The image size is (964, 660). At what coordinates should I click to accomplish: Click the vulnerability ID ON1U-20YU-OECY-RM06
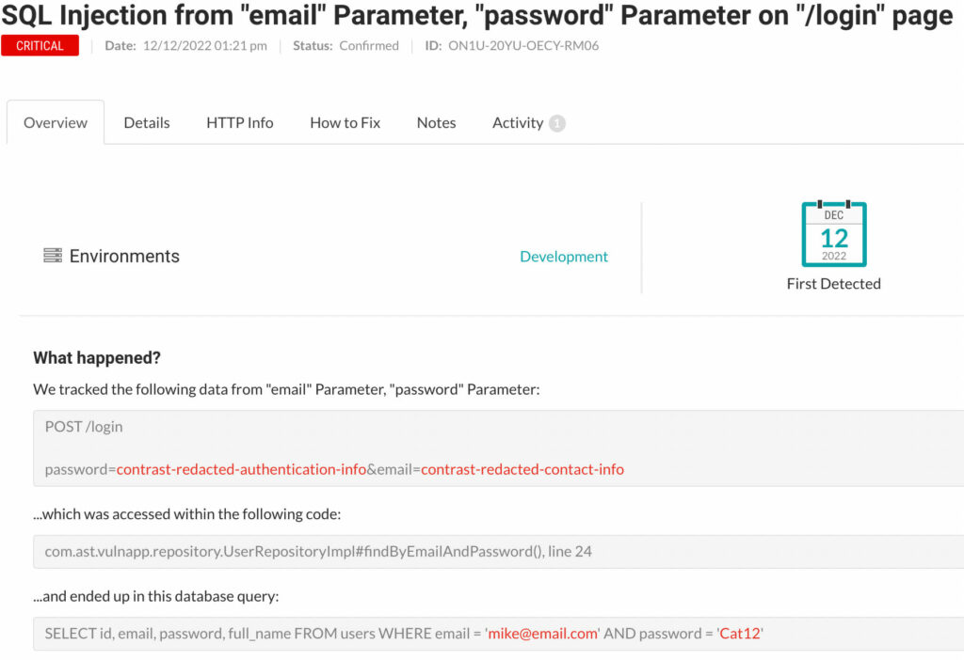(x=523, y=45)
